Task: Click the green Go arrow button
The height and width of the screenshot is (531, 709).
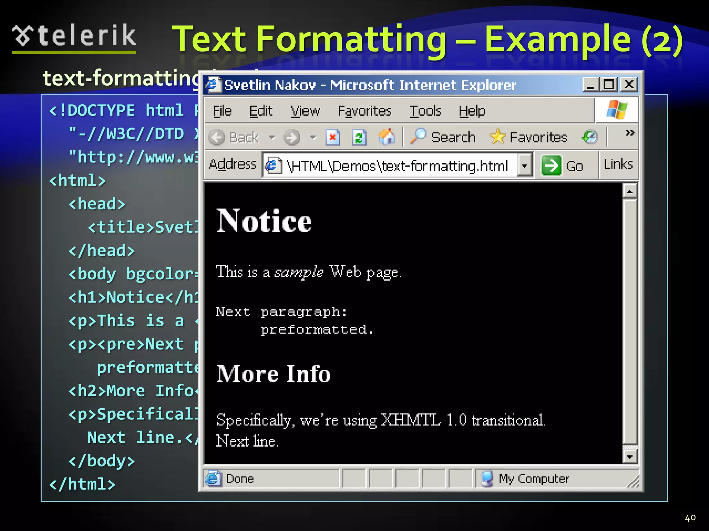Action: [551, 166]
